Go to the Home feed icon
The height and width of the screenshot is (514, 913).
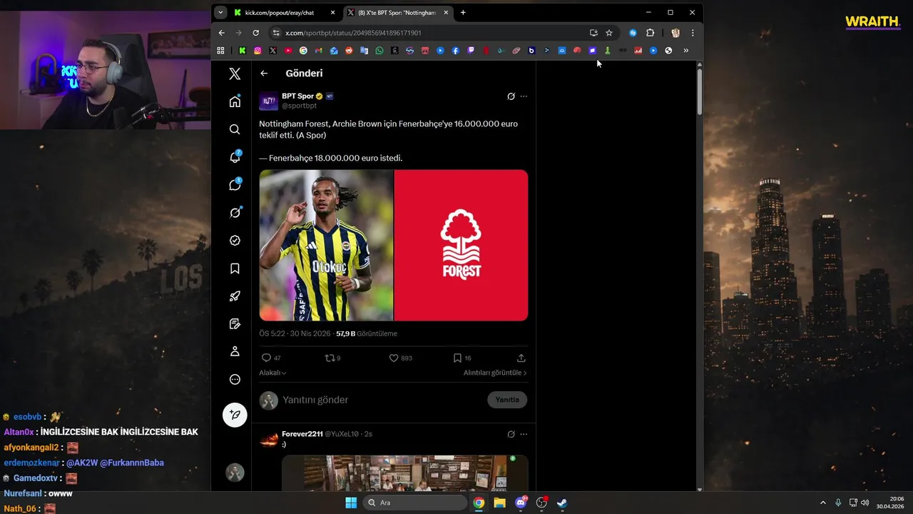point(235,101)
